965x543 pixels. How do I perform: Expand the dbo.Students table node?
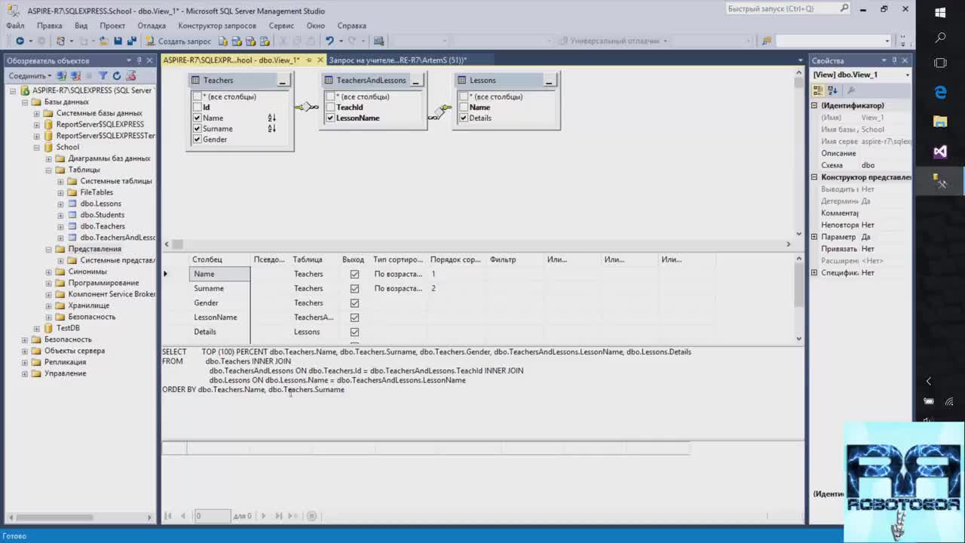(61, 215)
